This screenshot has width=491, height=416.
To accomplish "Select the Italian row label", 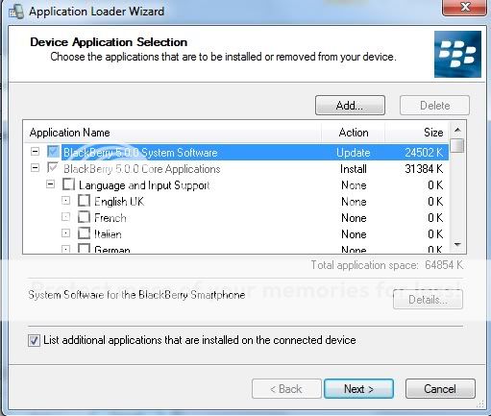I will (x=108, y=234).
